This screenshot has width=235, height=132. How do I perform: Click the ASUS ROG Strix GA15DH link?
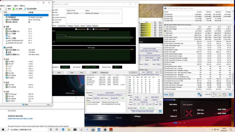pyautogui.click(x=20, y=119)
